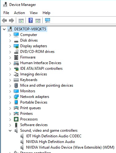116x153 pixels.
Task: Expand the Processors category
Action: coord(10,120)
